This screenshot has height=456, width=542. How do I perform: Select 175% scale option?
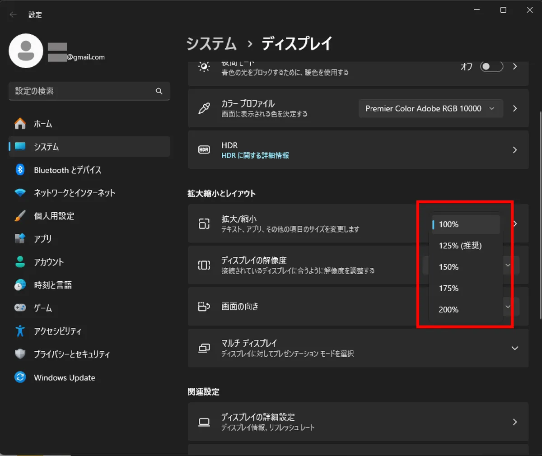(x=466, y=288)
